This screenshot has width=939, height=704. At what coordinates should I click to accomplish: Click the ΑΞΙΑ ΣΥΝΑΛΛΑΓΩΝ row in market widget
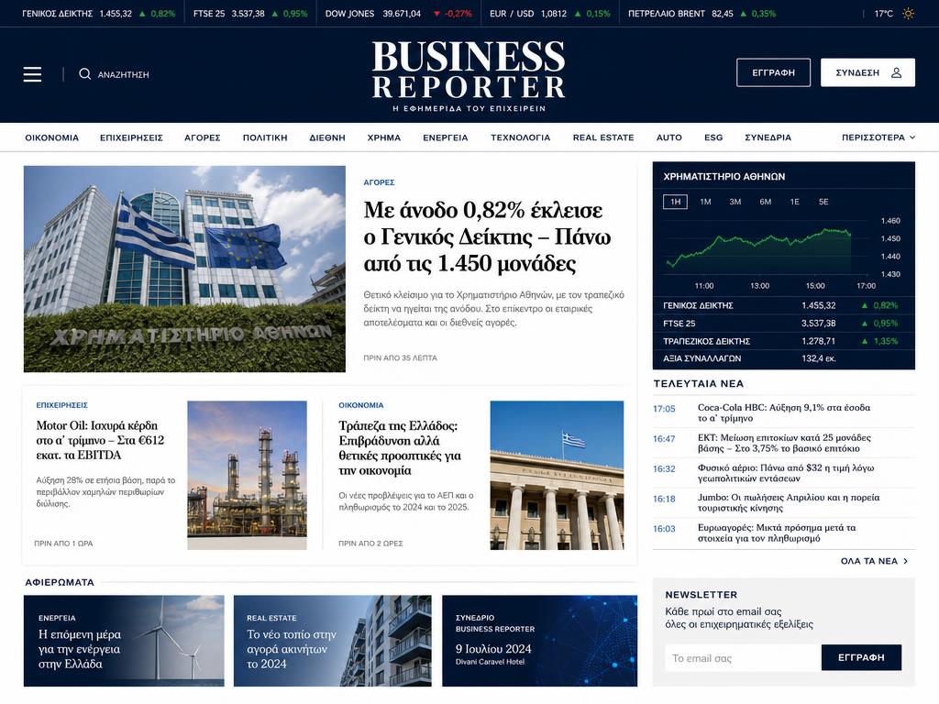pyautogui.click(x=784, y=358)
